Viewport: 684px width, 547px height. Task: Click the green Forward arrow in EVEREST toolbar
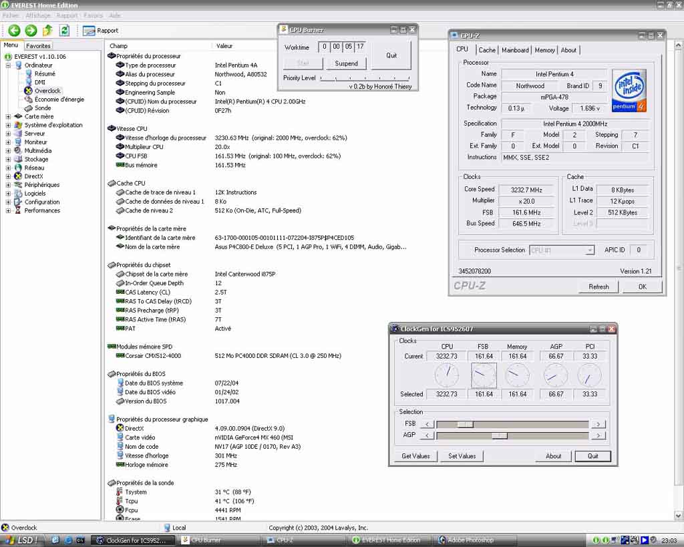(x=31, y=31)
